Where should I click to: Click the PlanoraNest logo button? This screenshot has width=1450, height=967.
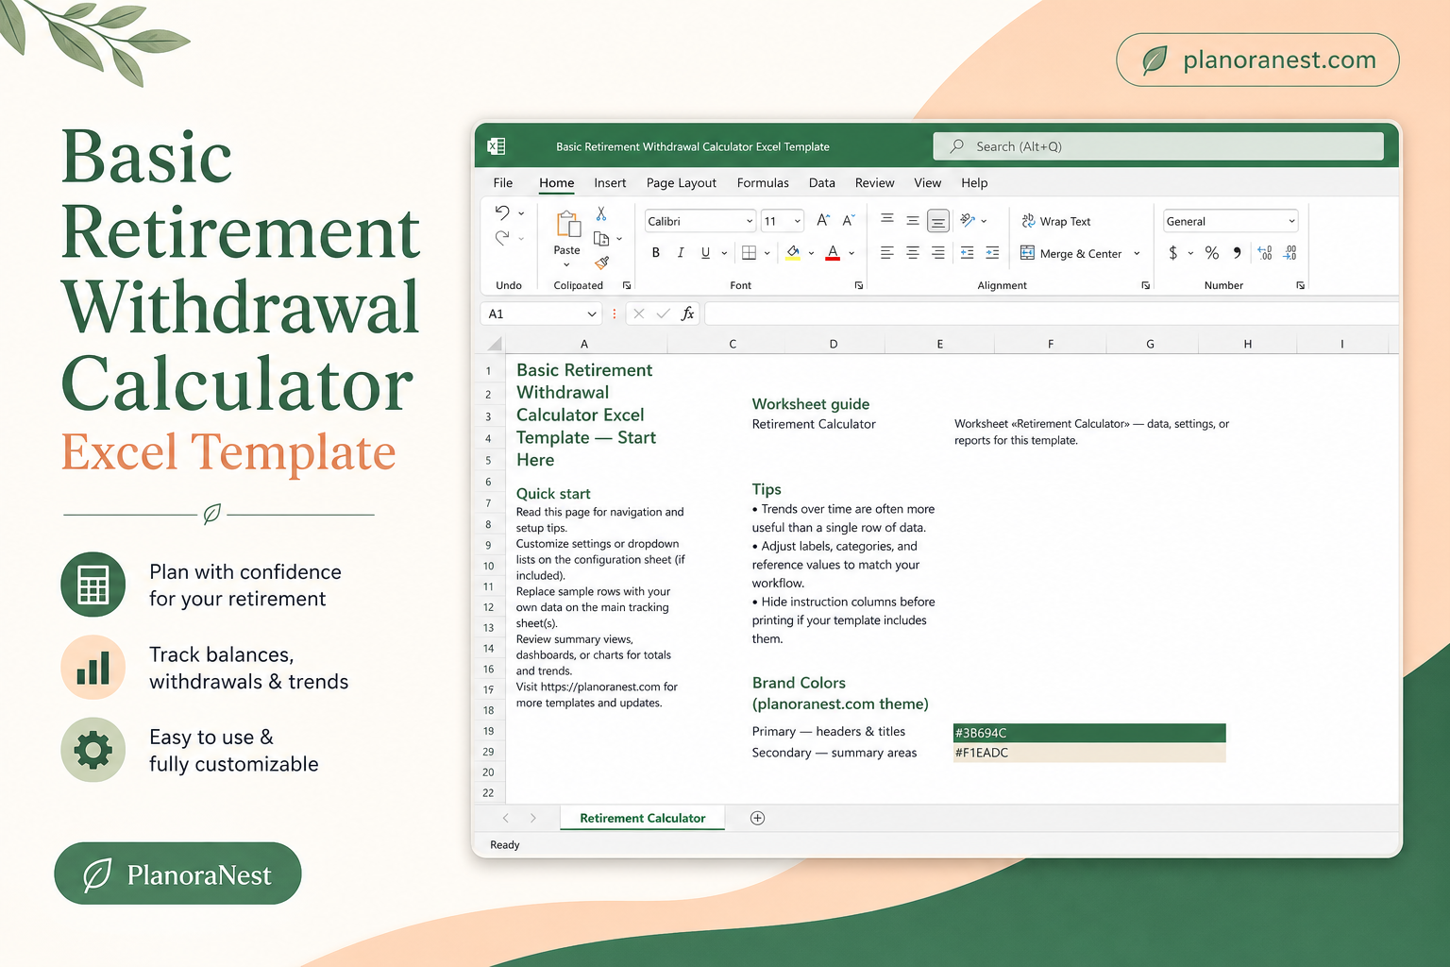177,874
